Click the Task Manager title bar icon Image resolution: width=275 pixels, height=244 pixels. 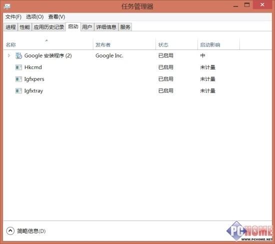point(7,6)
